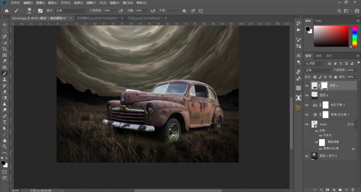Switch to the 汽车.jpg document tab
Screen dimensions: 361x192
click(x=145, y=18)
